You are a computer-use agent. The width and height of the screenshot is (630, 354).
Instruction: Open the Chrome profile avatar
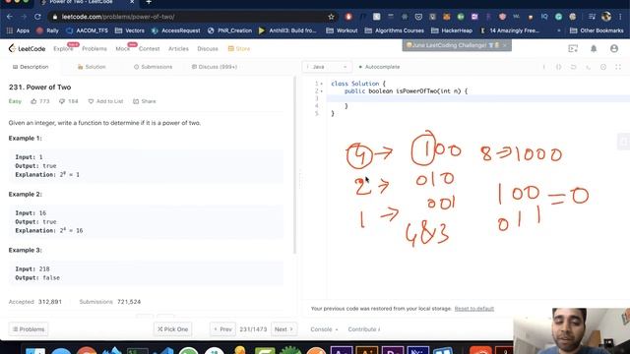[x=606, y=17]
